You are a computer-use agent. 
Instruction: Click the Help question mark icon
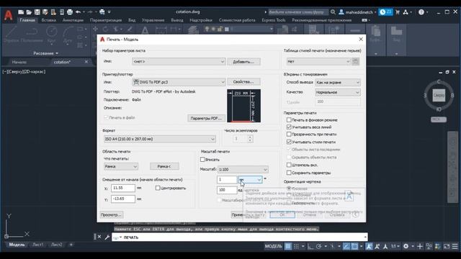click(421, 12)
